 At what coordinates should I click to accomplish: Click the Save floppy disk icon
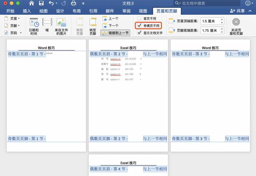click(x=41, y=3)
